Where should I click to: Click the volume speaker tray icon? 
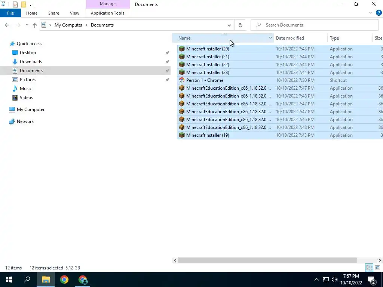pyautogui.click(x=334, y=280)
